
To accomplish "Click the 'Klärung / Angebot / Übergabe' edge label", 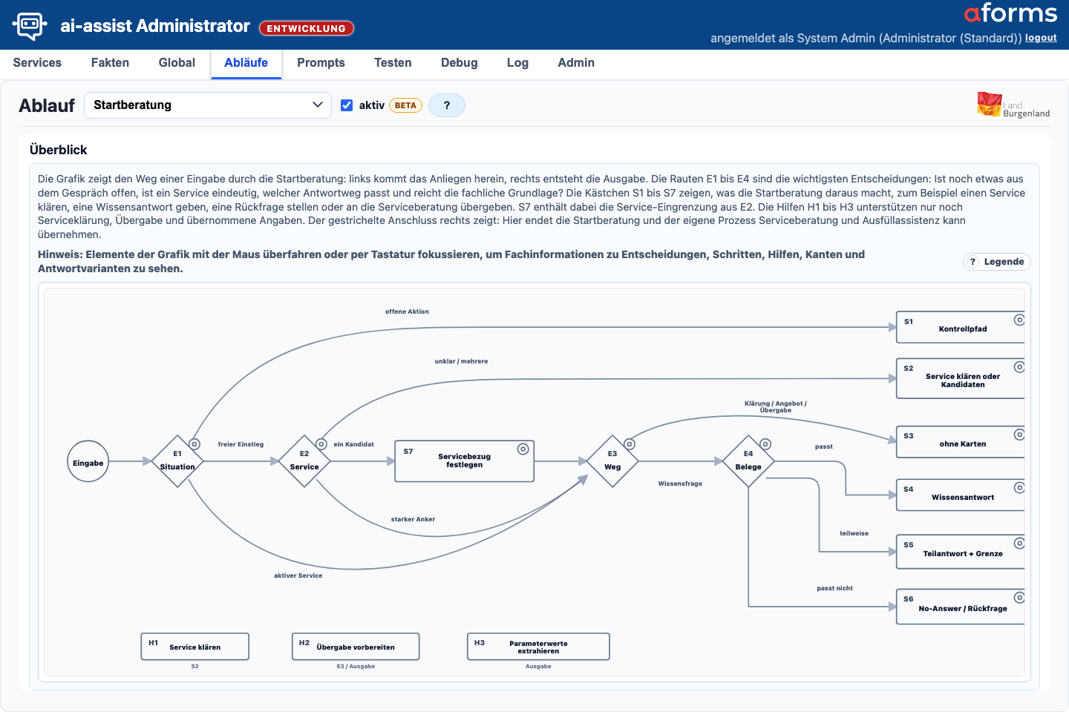I will click(776, 407).
